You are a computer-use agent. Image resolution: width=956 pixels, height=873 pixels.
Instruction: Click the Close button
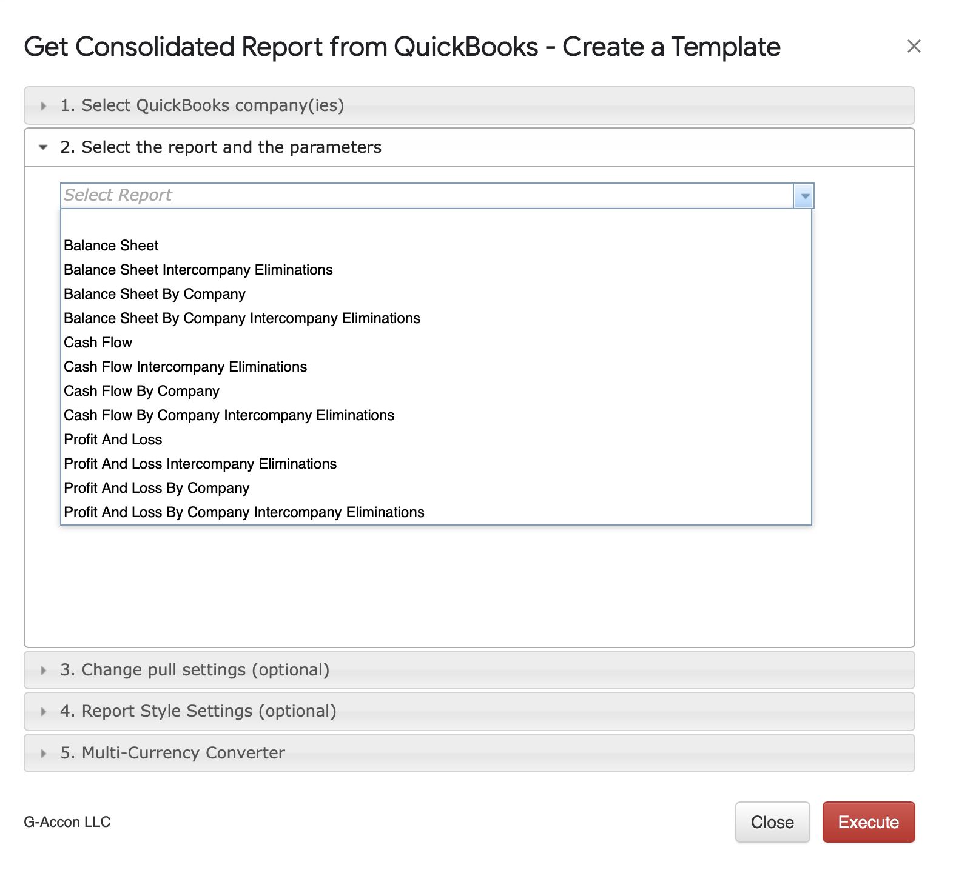[772, 822]
